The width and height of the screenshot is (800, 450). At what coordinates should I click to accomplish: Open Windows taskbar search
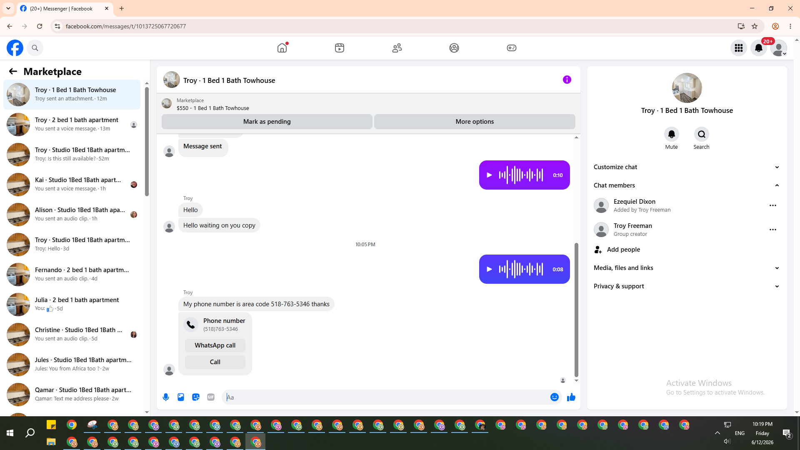click(x=30, y=433)
